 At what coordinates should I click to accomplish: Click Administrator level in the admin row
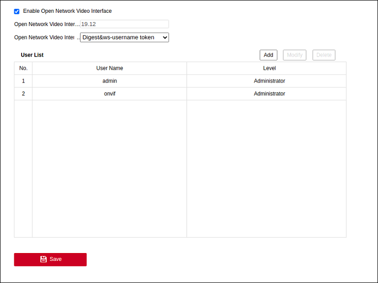coord(269,81)
